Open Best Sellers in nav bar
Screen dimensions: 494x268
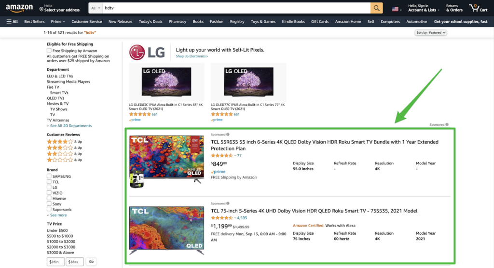[x=34, y=22]
